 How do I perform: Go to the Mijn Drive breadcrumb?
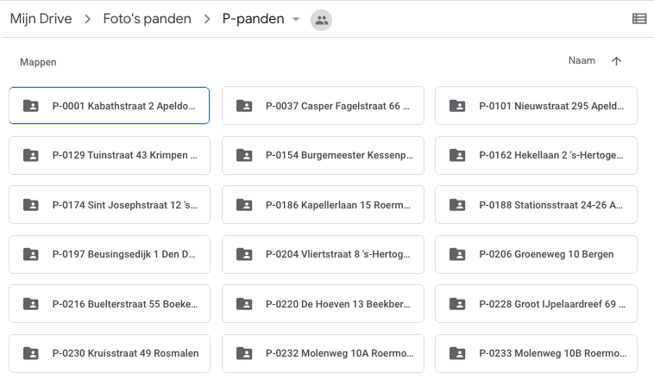click(41, 19)
